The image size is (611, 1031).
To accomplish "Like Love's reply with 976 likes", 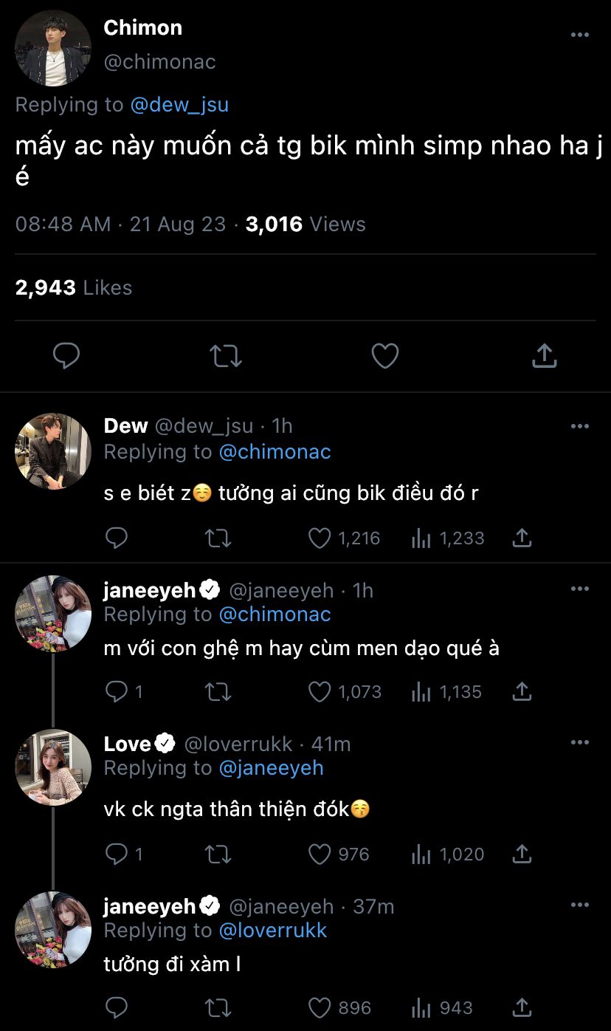I will (x=320, y=854).
